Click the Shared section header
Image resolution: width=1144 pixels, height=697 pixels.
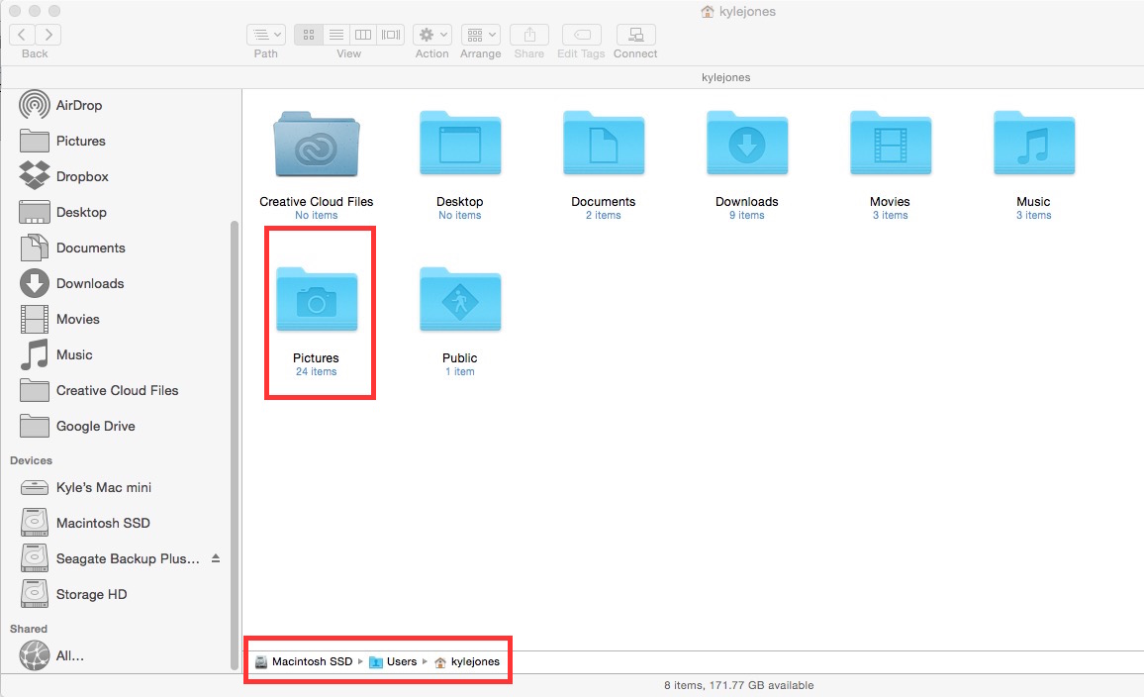29,629
